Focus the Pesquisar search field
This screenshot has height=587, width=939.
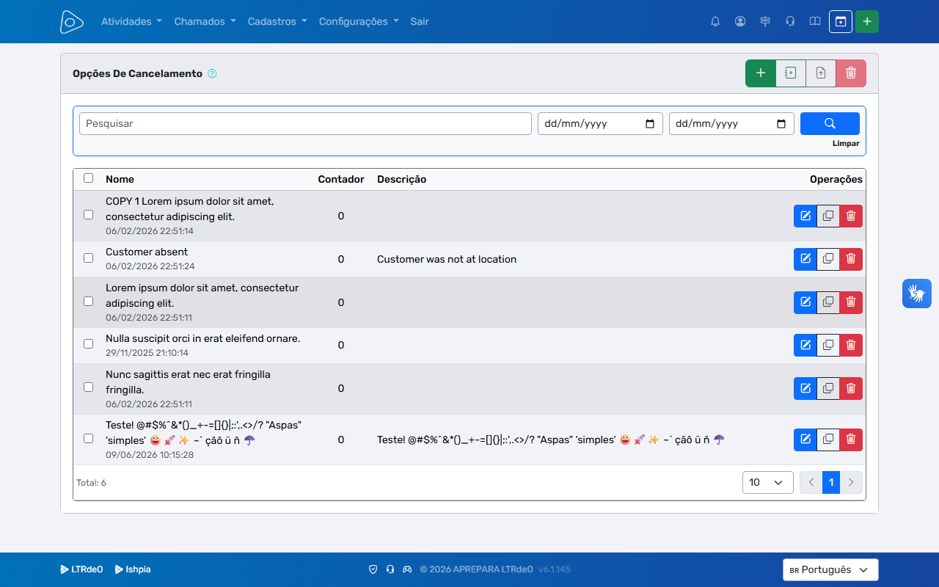coord(305,123)
